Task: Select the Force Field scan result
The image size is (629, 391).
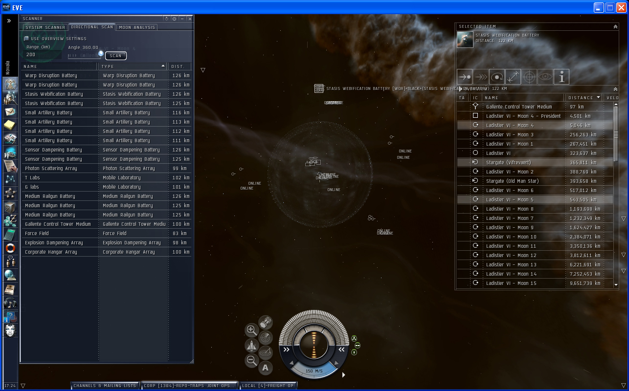Action: (107, 234)
